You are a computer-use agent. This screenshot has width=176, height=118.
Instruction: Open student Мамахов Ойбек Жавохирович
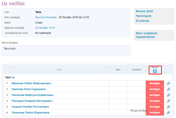[31, 83]
